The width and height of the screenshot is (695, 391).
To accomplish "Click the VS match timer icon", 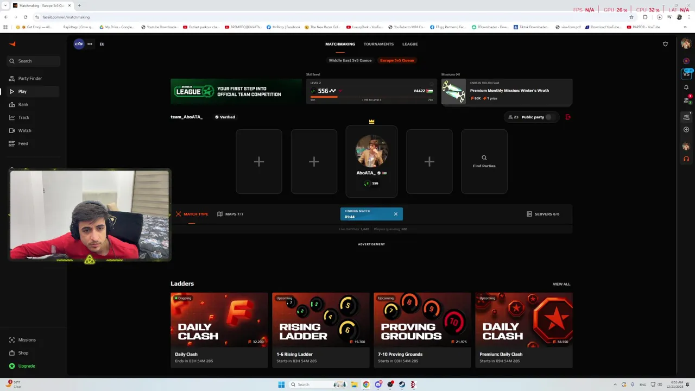I will (x=686, y=73).
